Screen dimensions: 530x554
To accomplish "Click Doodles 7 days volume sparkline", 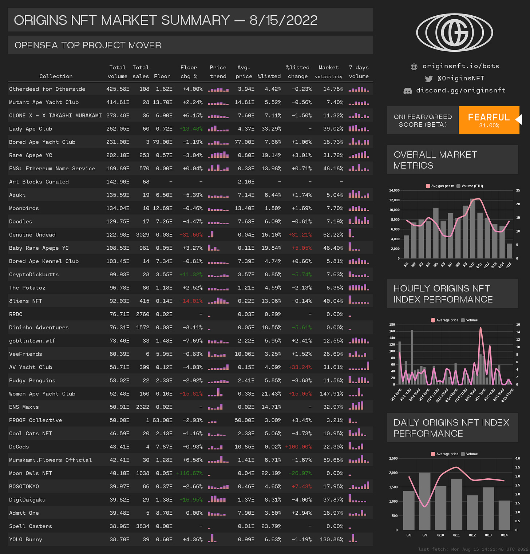I will click(x=359, y=220).
